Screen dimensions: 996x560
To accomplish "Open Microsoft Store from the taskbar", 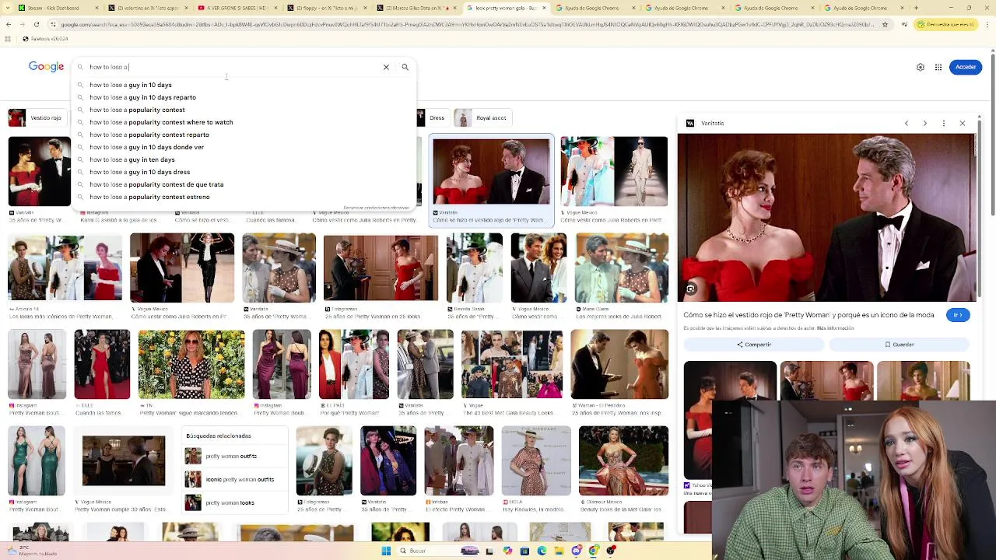I will point(524,551).
